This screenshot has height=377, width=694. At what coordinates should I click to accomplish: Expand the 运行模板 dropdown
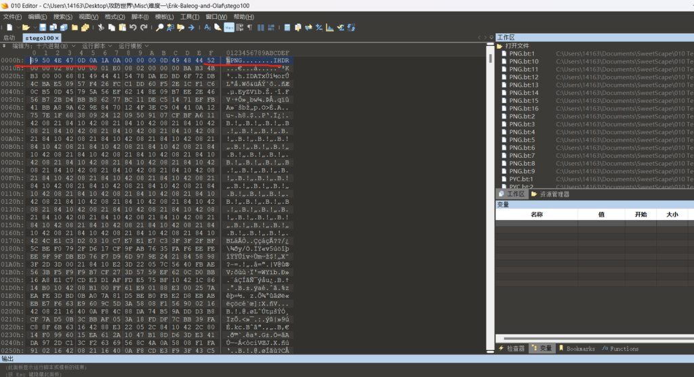point(134,46)
